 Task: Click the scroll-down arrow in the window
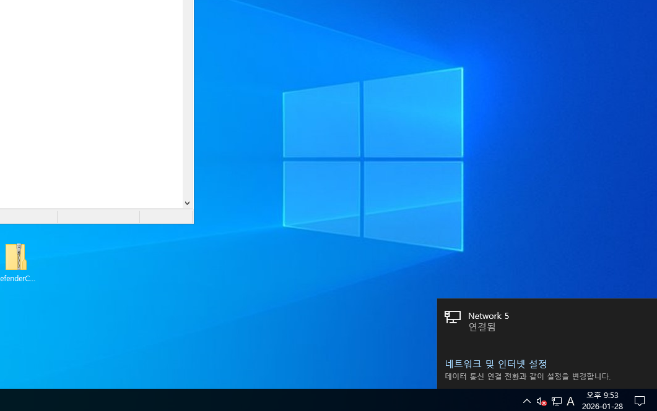coord(187,203)
